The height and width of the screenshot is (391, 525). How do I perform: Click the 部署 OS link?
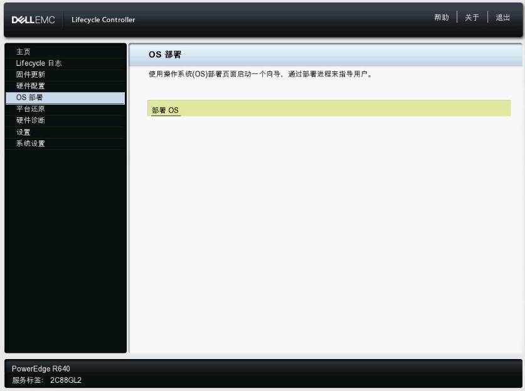[165, 110]
